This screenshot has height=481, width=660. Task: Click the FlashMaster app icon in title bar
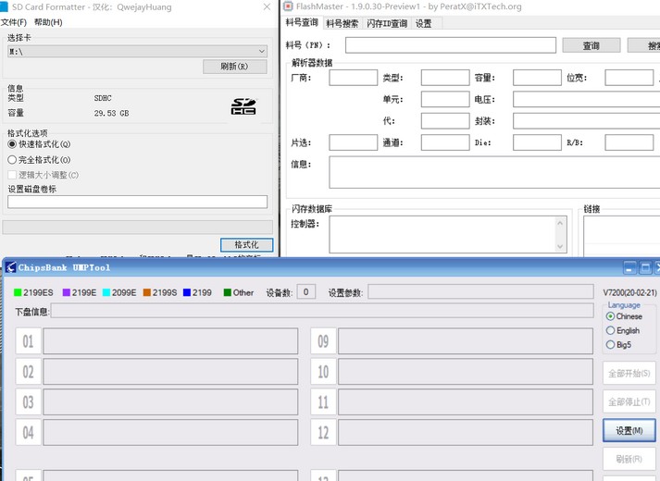tap(289, 6)
